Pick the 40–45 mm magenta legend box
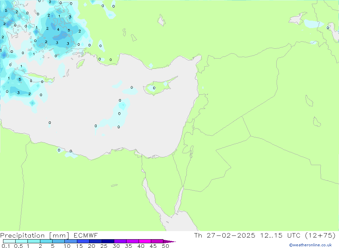The height and width of the screenshot is (248, 339). pyautogui.click(x=145, y=241)
